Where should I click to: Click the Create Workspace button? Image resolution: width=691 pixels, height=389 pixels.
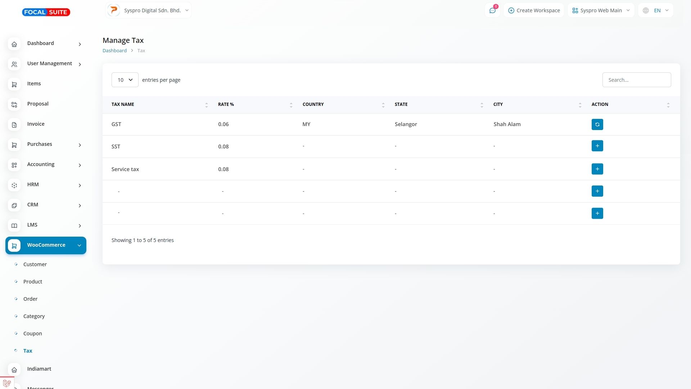tap(534, 10)
